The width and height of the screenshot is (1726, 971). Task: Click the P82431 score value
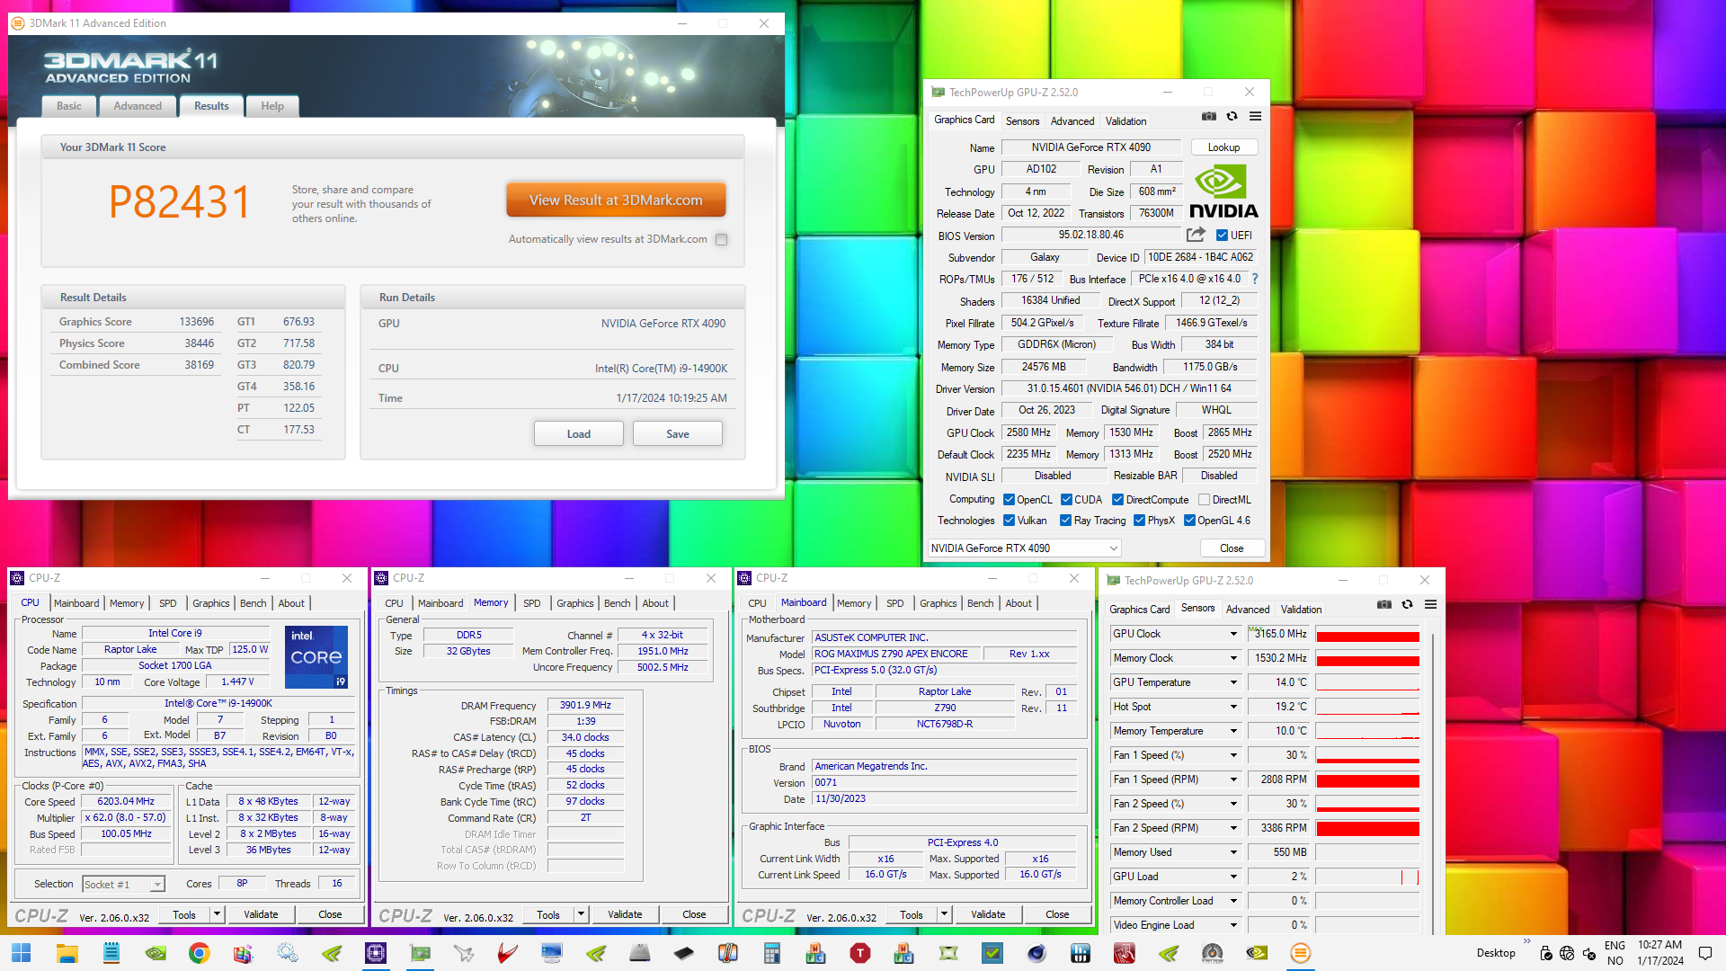(x=180, y=201)
